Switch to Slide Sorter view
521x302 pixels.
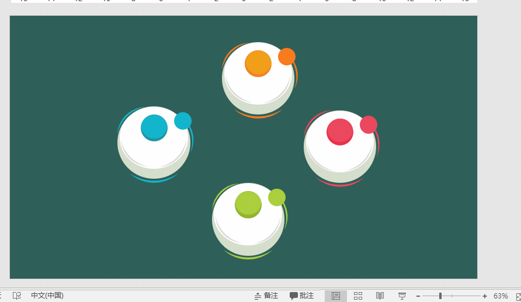coord(358,296)
